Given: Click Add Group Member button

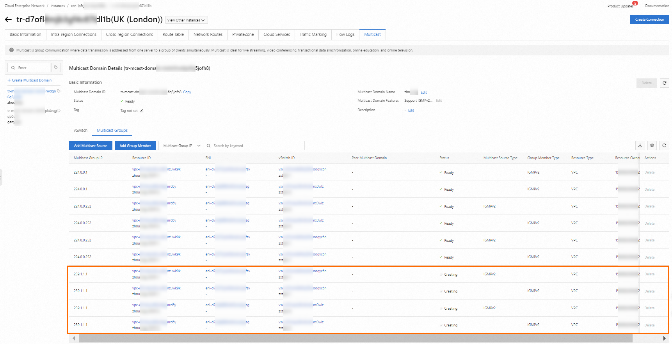Looking at the screenshot, I should [135, 145].
